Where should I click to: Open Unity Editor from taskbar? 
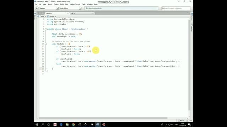click(92, 125)
